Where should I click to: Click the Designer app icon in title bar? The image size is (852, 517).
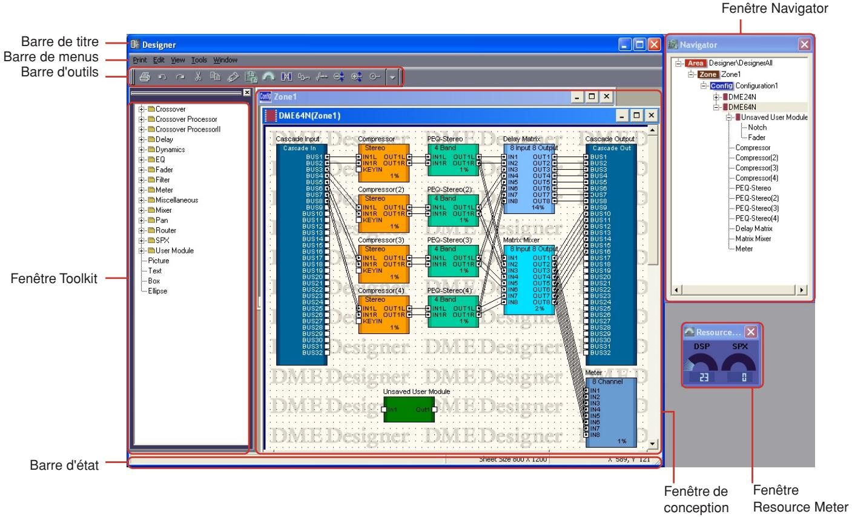click(135, 44)
